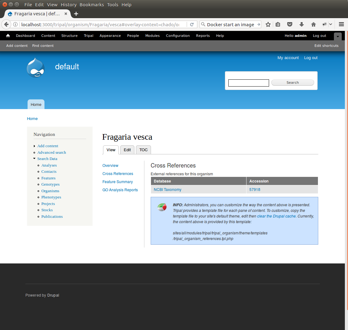The width and height of the screenshot is (348, 330).
Task: Toggle the shortcuts toolbar drawer arrow
Action: click(x=338, y=36)
